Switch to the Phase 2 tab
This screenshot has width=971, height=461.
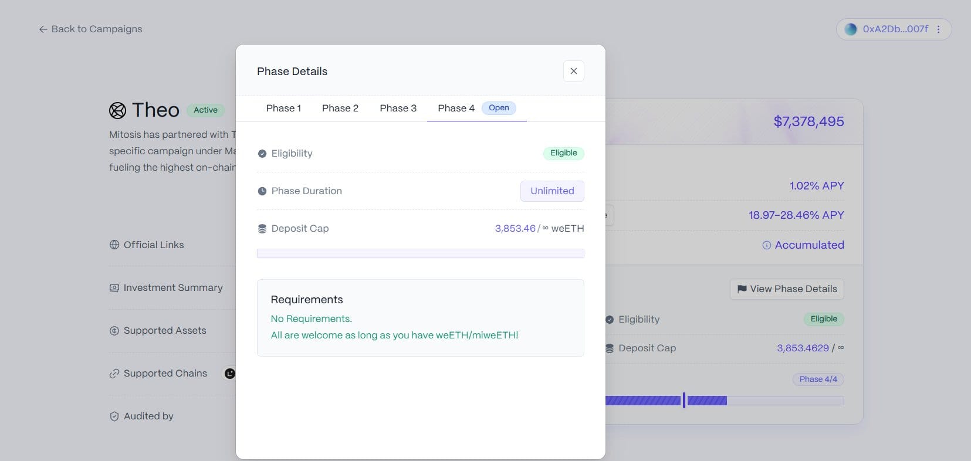340,108
